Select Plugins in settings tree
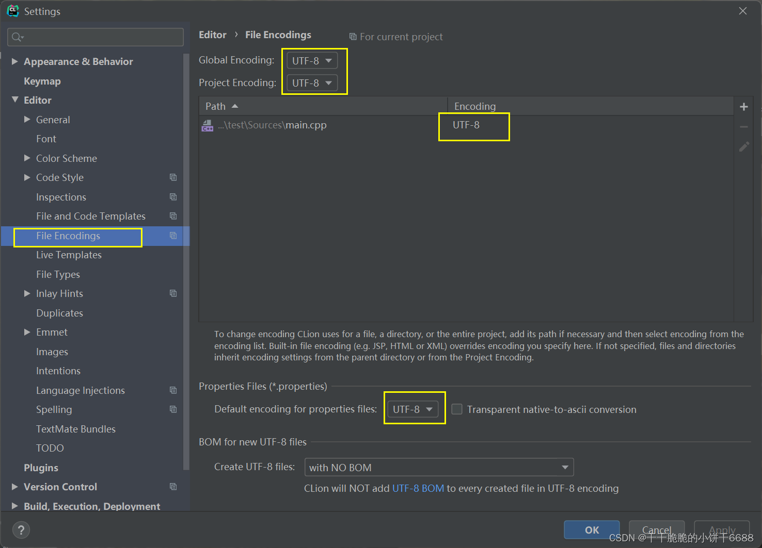Screen dimensions: 762x548 (x=41, y=468)
